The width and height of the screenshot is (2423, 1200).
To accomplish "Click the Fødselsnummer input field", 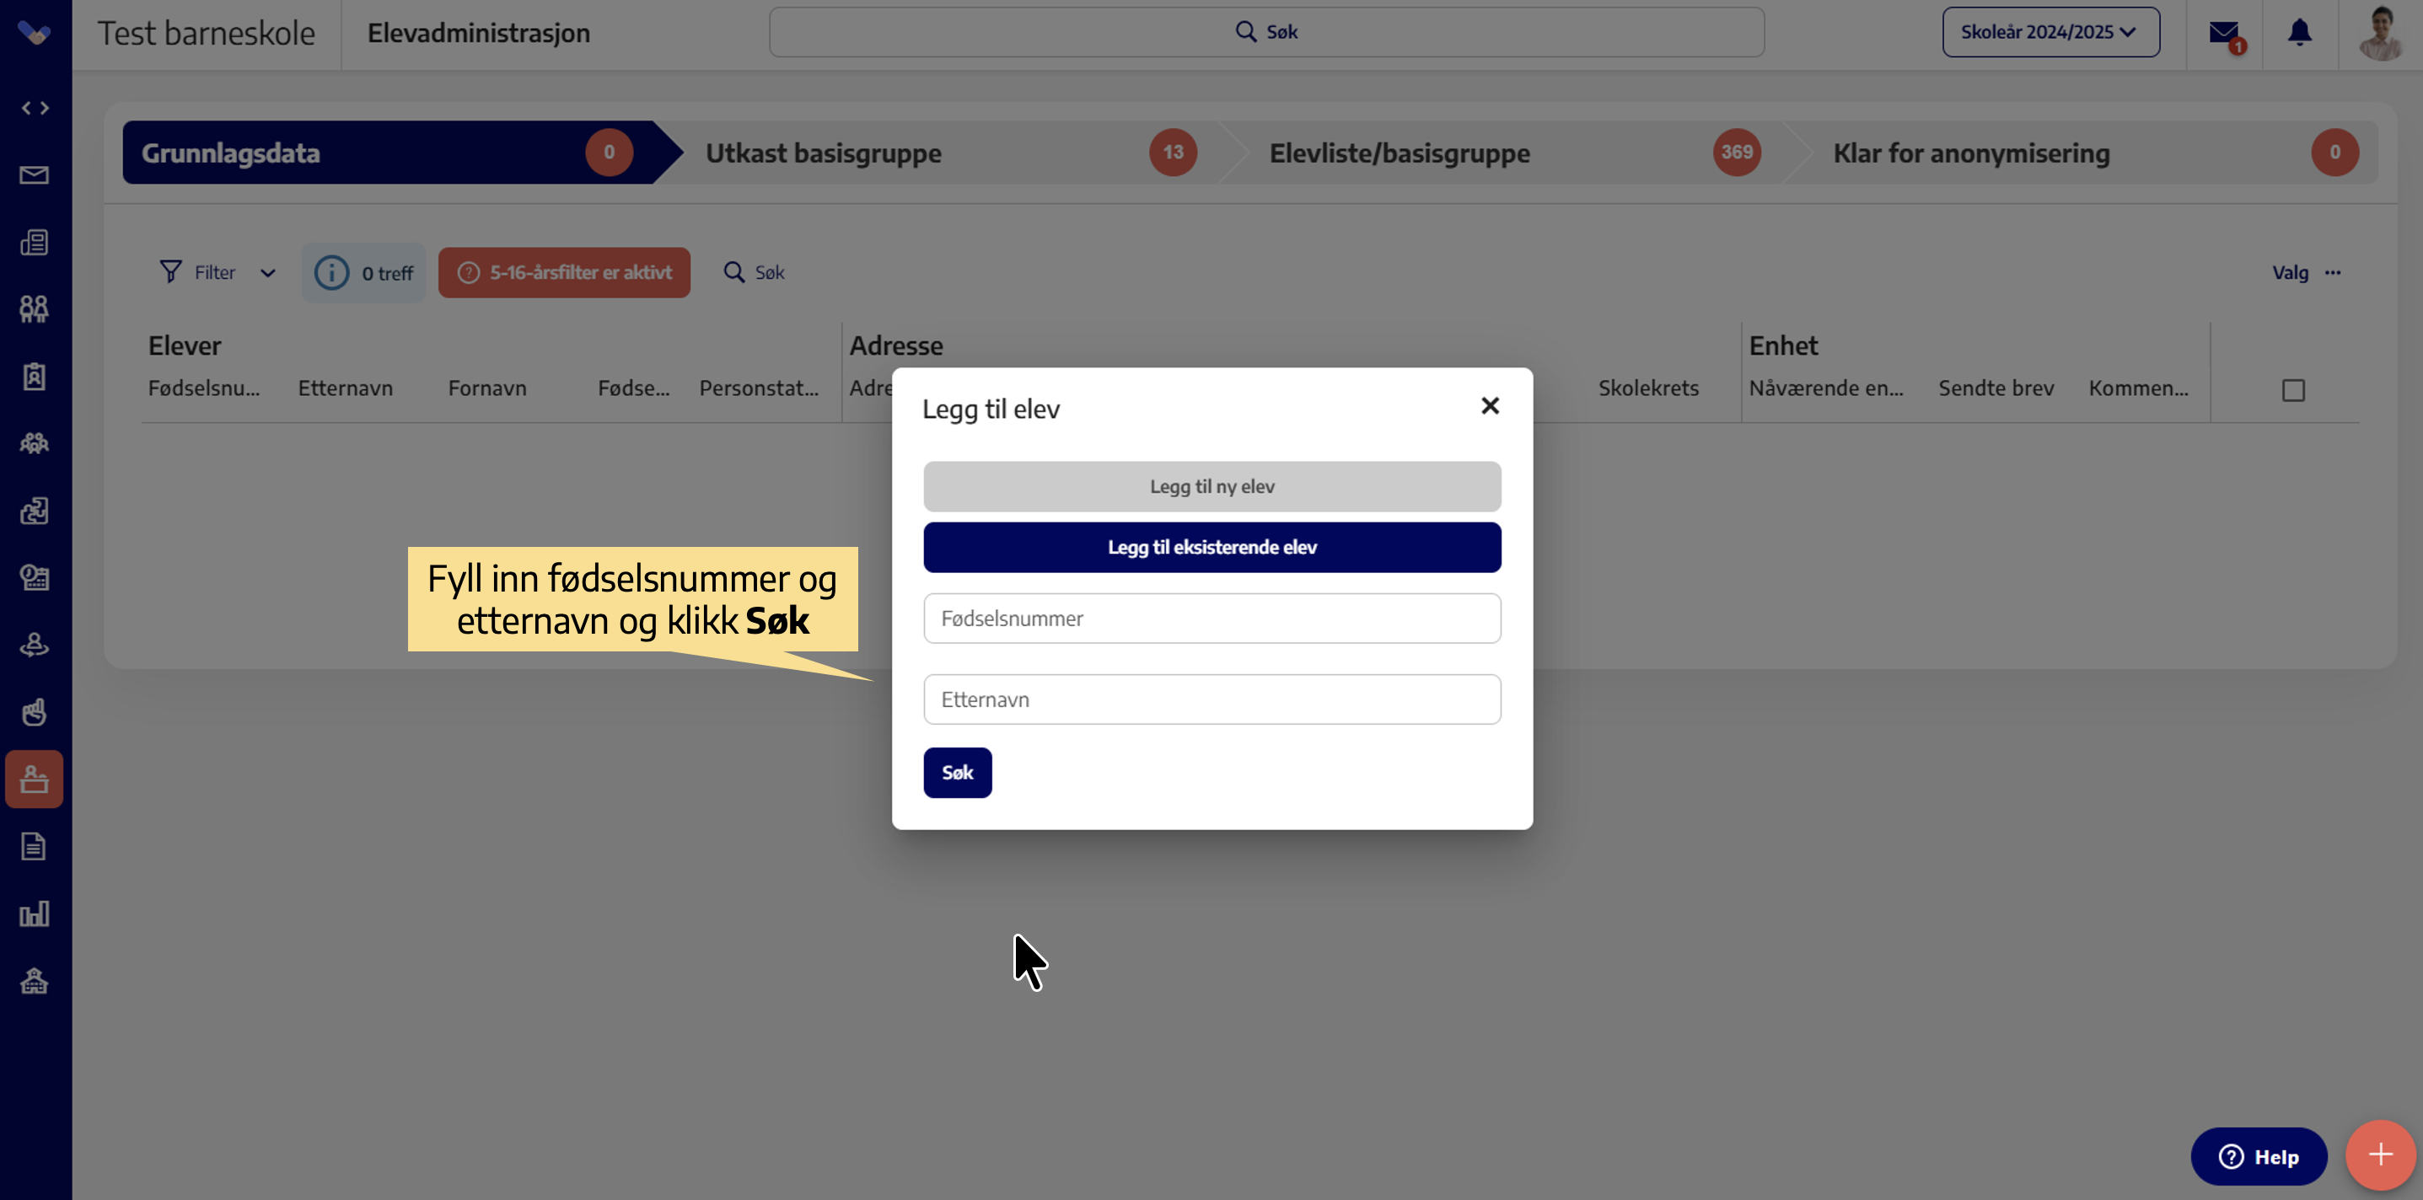I will click(1212, 619).
